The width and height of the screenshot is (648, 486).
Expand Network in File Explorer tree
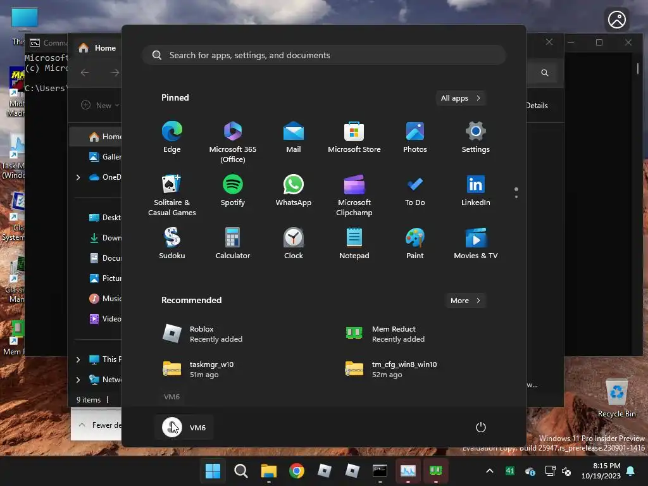[x=78, y=380]
